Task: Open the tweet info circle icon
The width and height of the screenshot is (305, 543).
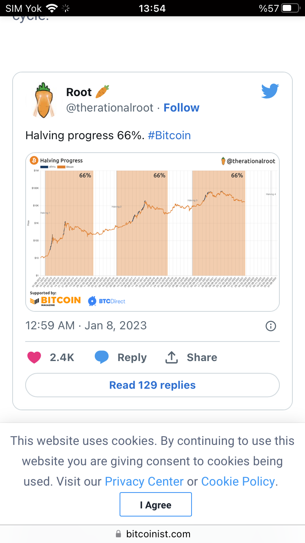Action: pos(271,326)
